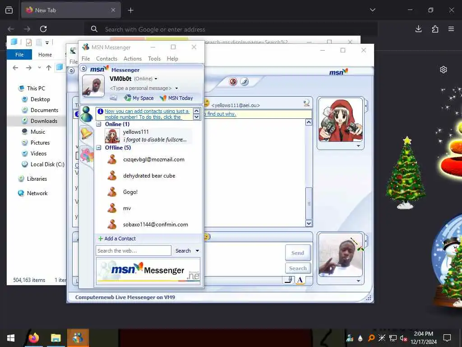Open Windows Start menu
Screen dimensions: 462x347
(x=11, y=338)
